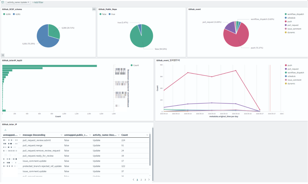Click the Add filter link

tap(38, 2)
